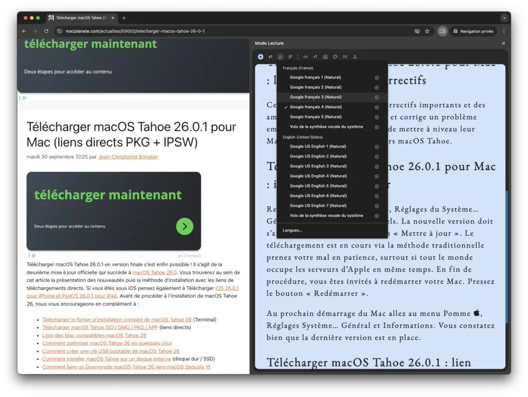Select Google US English 3 (Natural) voice

coord(318,166)
